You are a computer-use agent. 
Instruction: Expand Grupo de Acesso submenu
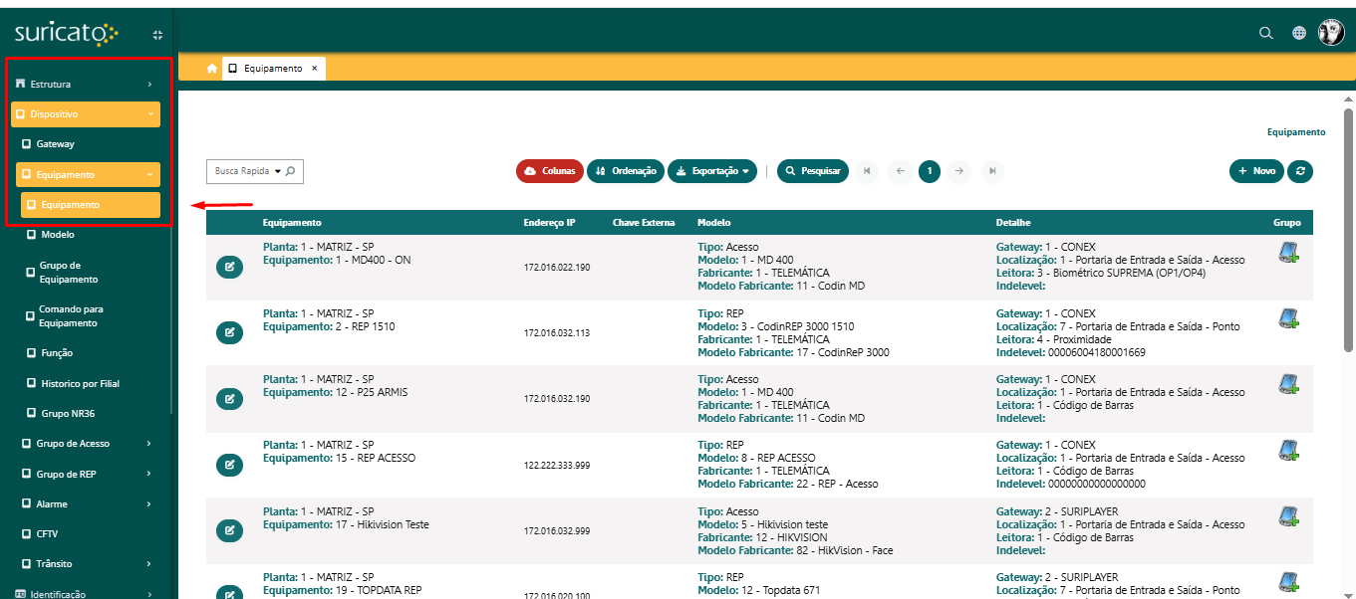click(87, 444)
